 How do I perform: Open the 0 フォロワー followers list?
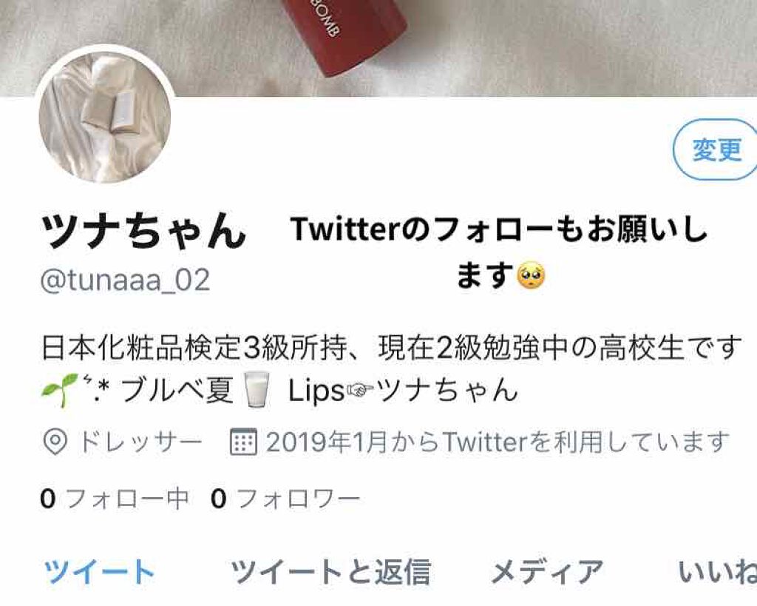pyautogui.click(x=285, y=499)
